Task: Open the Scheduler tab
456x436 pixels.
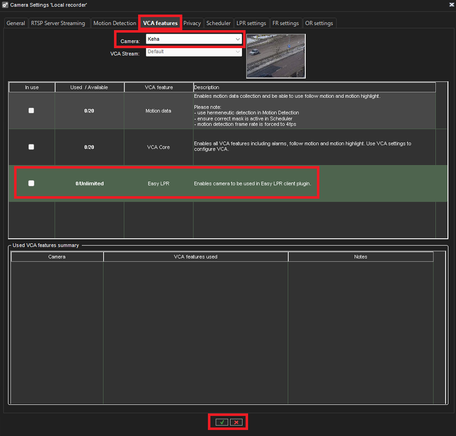Action: pos(218,23)
